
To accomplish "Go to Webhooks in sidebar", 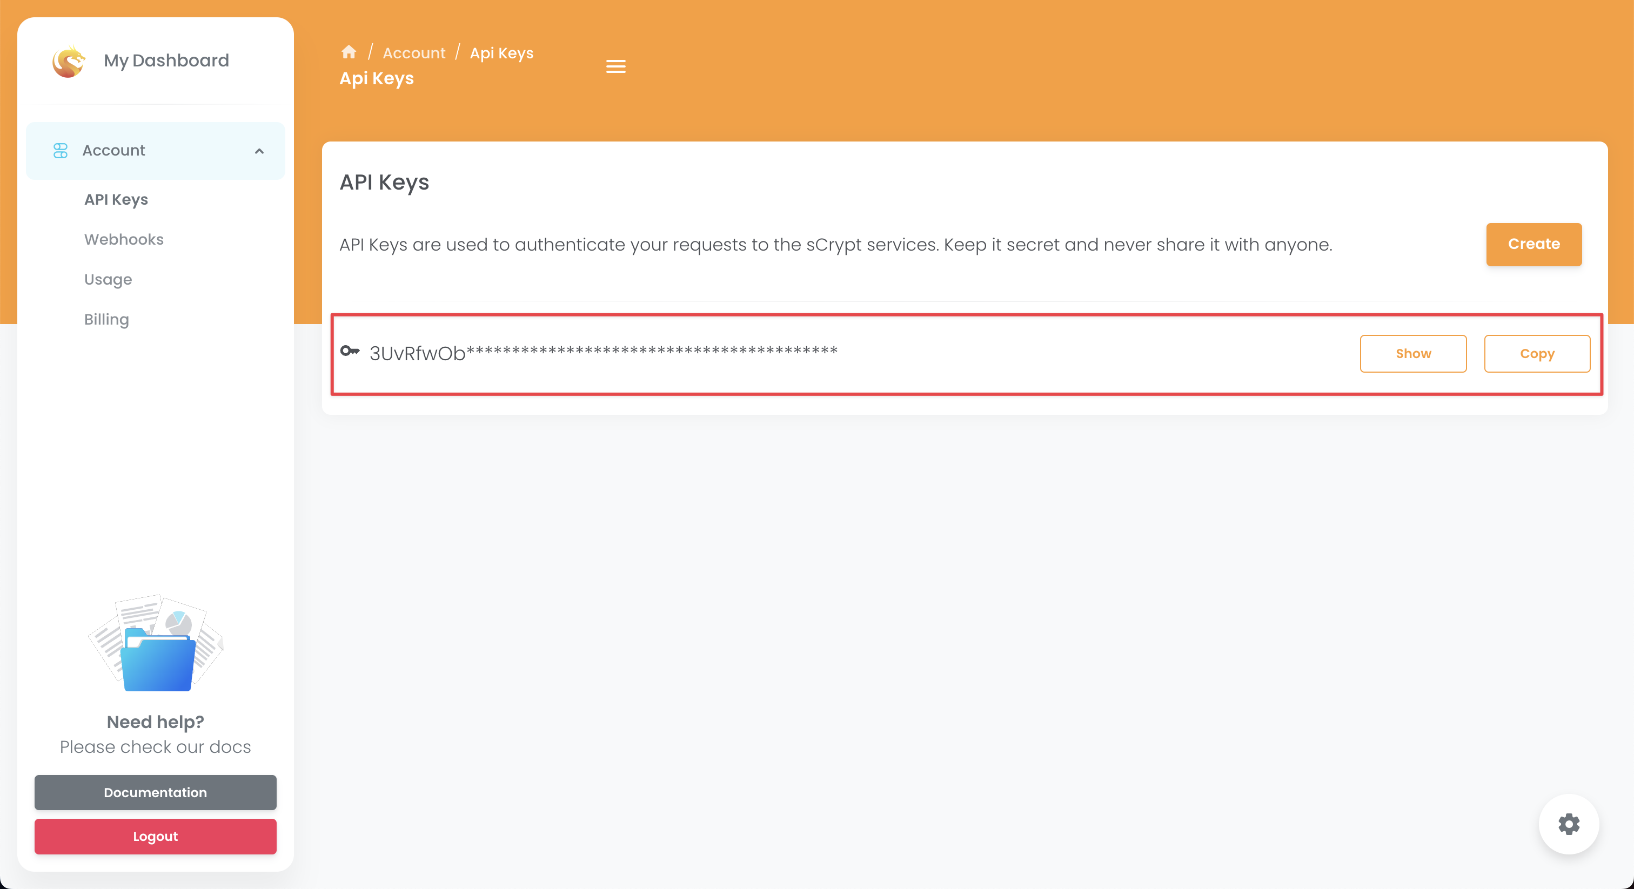I will (124, 240).
